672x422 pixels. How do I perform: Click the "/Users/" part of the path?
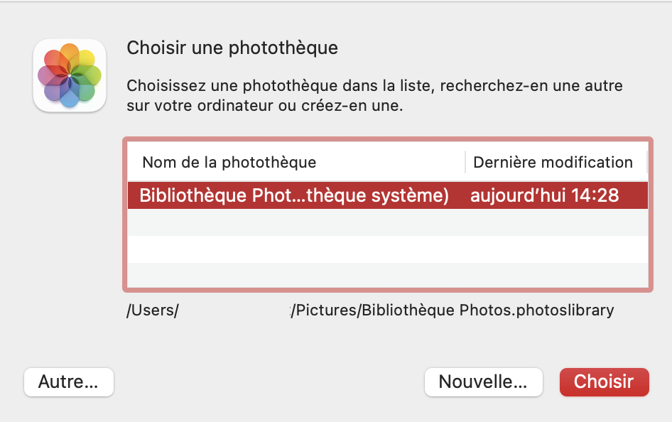pyautogui.click(x=152, y=310)
